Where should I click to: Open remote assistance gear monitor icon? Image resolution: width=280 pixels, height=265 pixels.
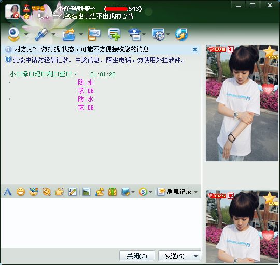[x=158, y=34]
